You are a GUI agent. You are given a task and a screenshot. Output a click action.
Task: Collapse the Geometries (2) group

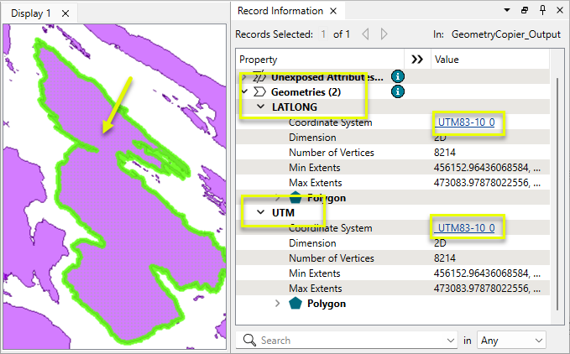click(244, 91)
